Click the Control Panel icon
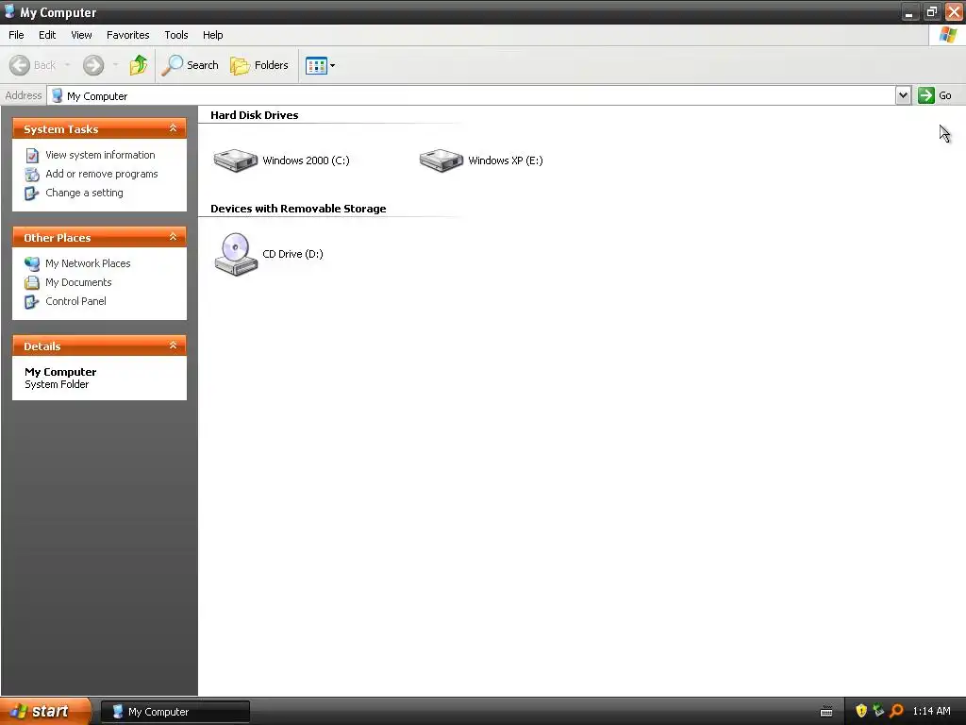This screenshot has height=725, width=966. (x=32, y=302)
